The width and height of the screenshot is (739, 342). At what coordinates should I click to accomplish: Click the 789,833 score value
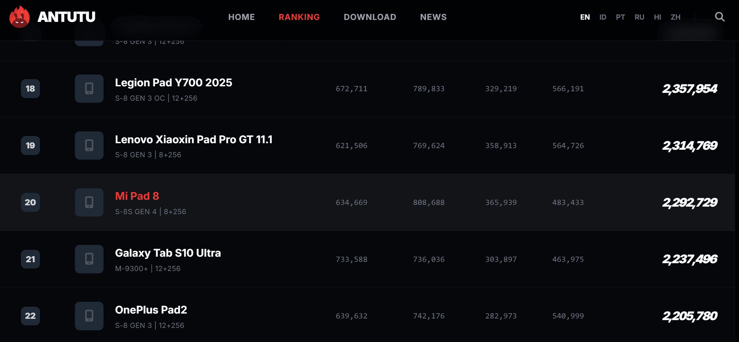click(x=429, y=89)
